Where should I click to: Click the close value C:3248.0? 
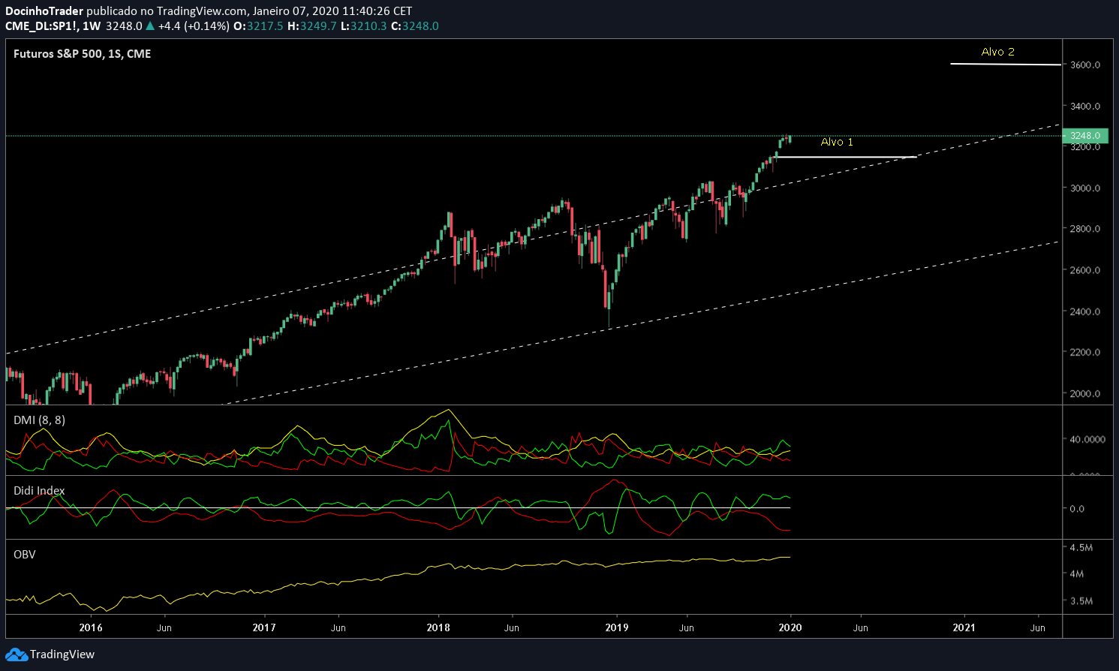click(415, 26)
